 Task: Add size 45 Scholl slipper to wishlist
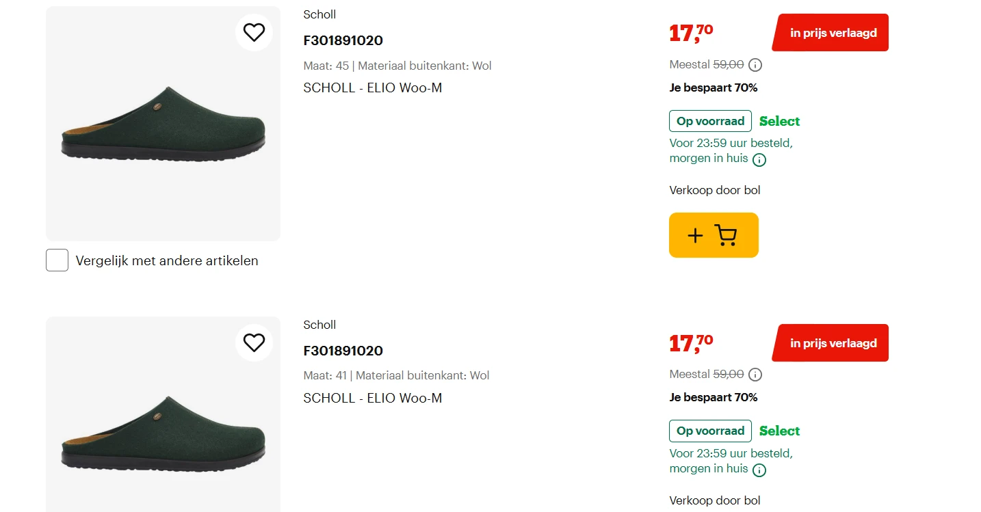click(x=254, y=32)
